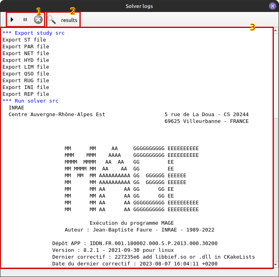Click the '*** Export study src' log line
The width and height of the screenshot is (279, 277).
point(34,33)
